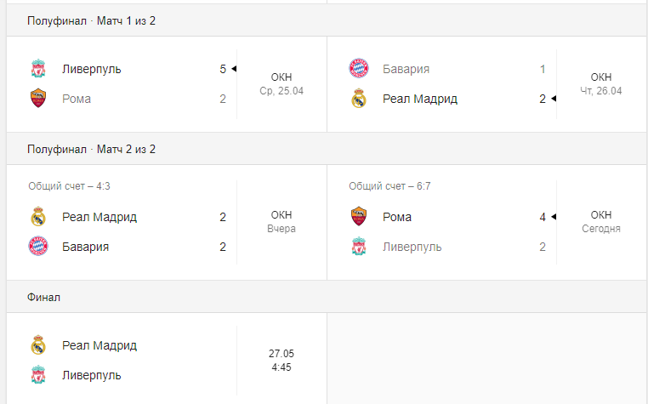The image size is (648, 404).
Task: Click Roma crest in the 25.04 first-leg match
Action: (x=37, y=99)
